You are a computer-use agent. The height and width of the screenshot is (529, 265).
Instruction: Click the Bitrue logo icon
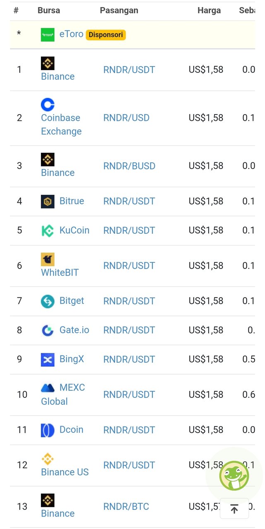48,201
